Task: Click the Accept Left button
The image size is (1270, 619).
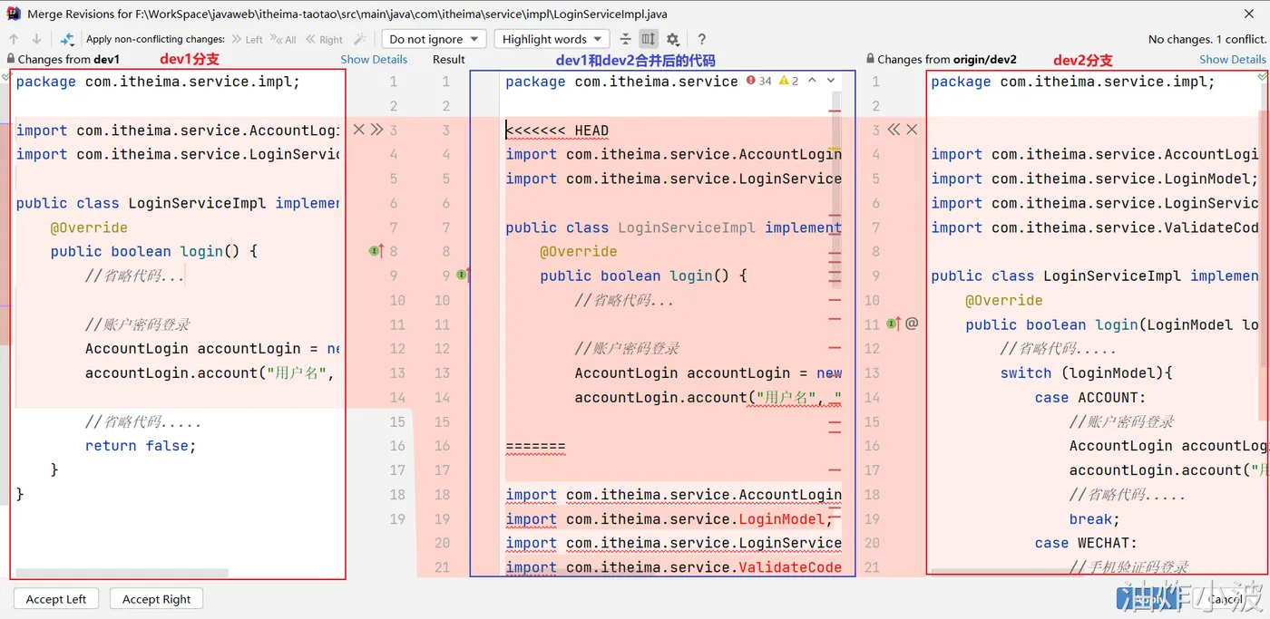Action: [56, 599]
